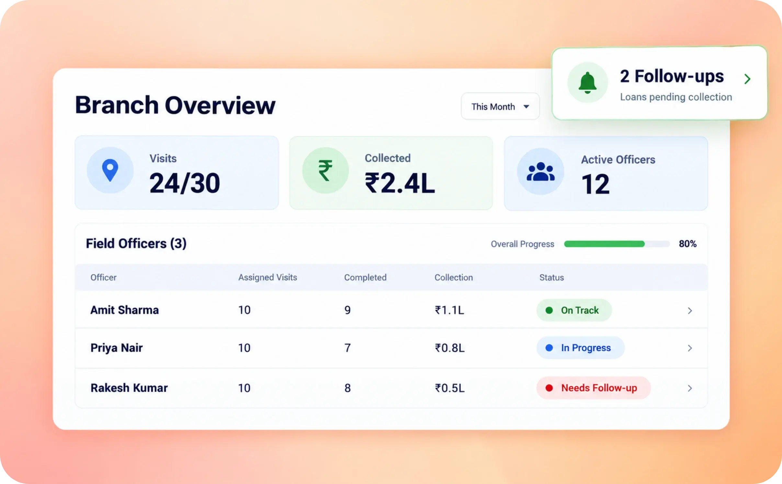Open the 2 Follow-ups arrow chevron
This screenshot has width=782, height=484.
[747, 79]
